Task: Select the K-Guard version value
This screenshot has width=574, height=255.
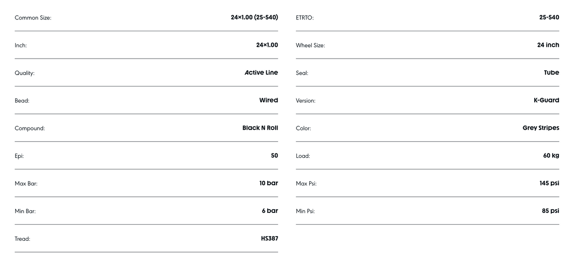Action: click(546, 100)
